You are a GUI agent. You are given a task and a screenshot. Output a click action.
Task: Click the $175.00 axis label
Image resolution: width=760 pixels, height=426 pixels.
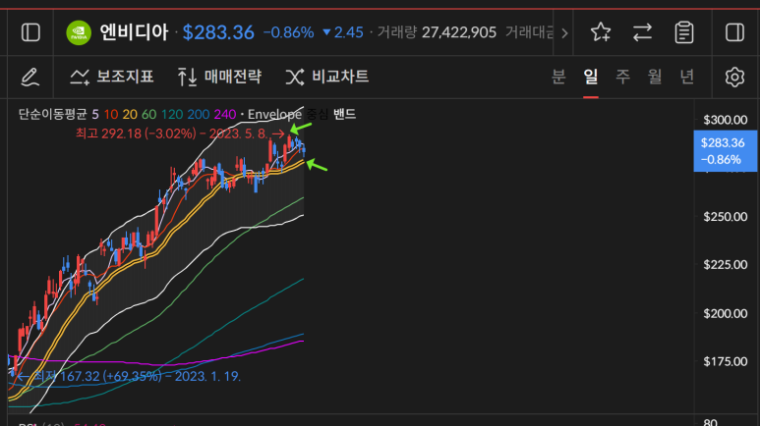tap(726, 361)
